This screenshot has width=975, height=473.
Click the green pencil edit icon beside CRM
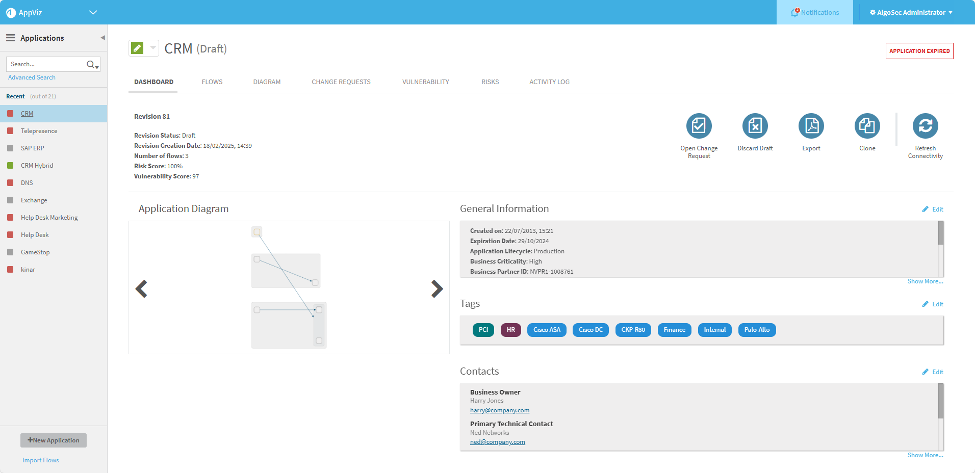[137, 48]
